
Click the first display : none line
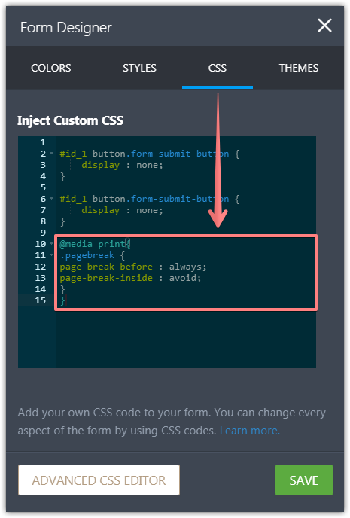click(122, 165)
